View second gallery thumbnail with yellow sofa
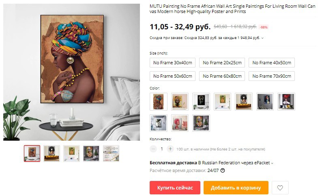The image size is (320, 196). pyautogui.click(x=52, y=153)
